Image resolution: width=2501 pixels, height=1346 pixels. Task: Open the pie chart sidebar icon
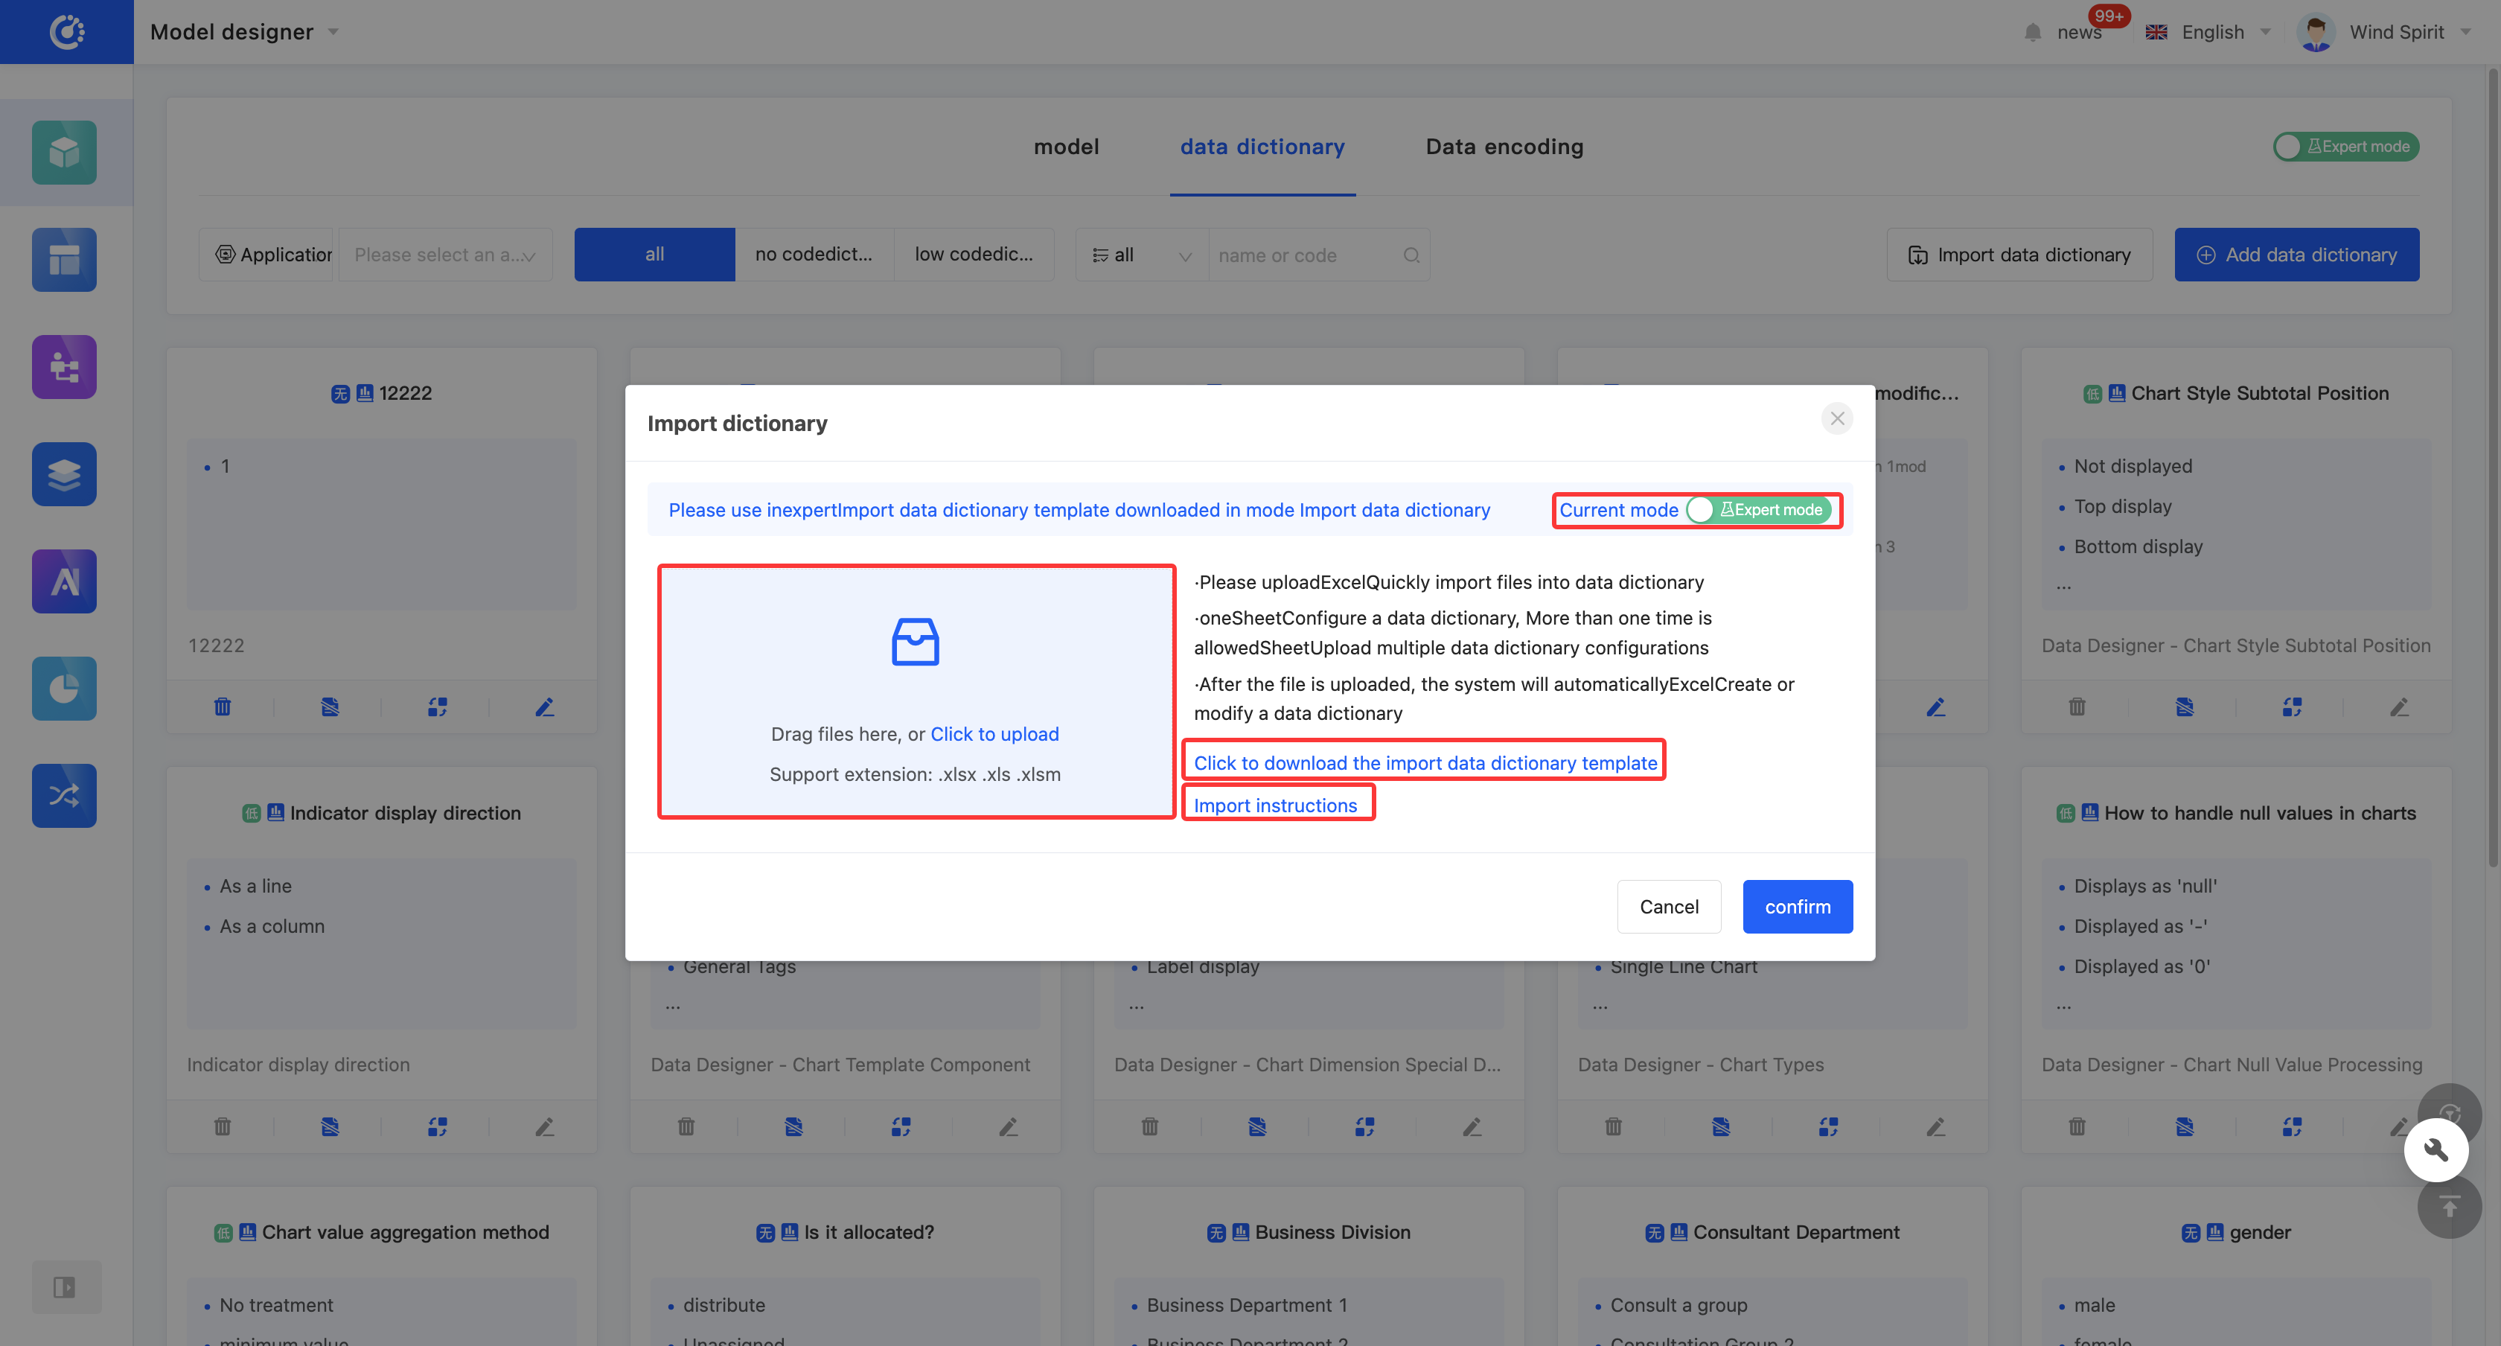64,689
